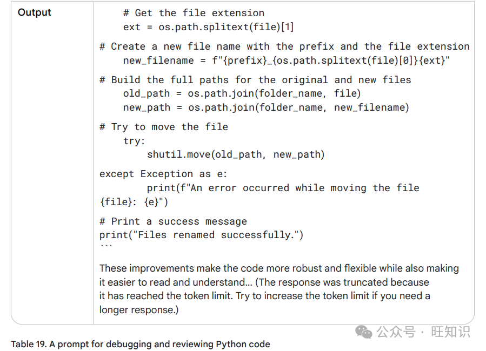Click the Output row label
The image size is (486, 351).
point(35,12)
